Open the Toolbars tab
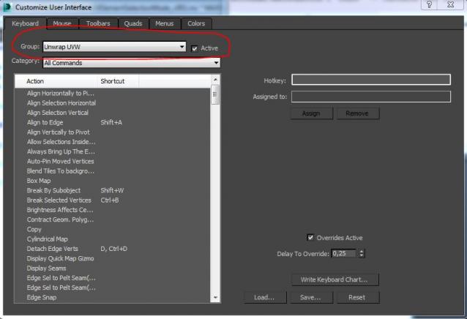 click(98, 23)
